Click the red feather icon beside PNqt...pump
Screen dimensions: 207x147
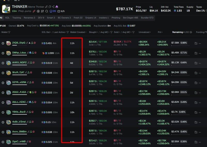34,11
